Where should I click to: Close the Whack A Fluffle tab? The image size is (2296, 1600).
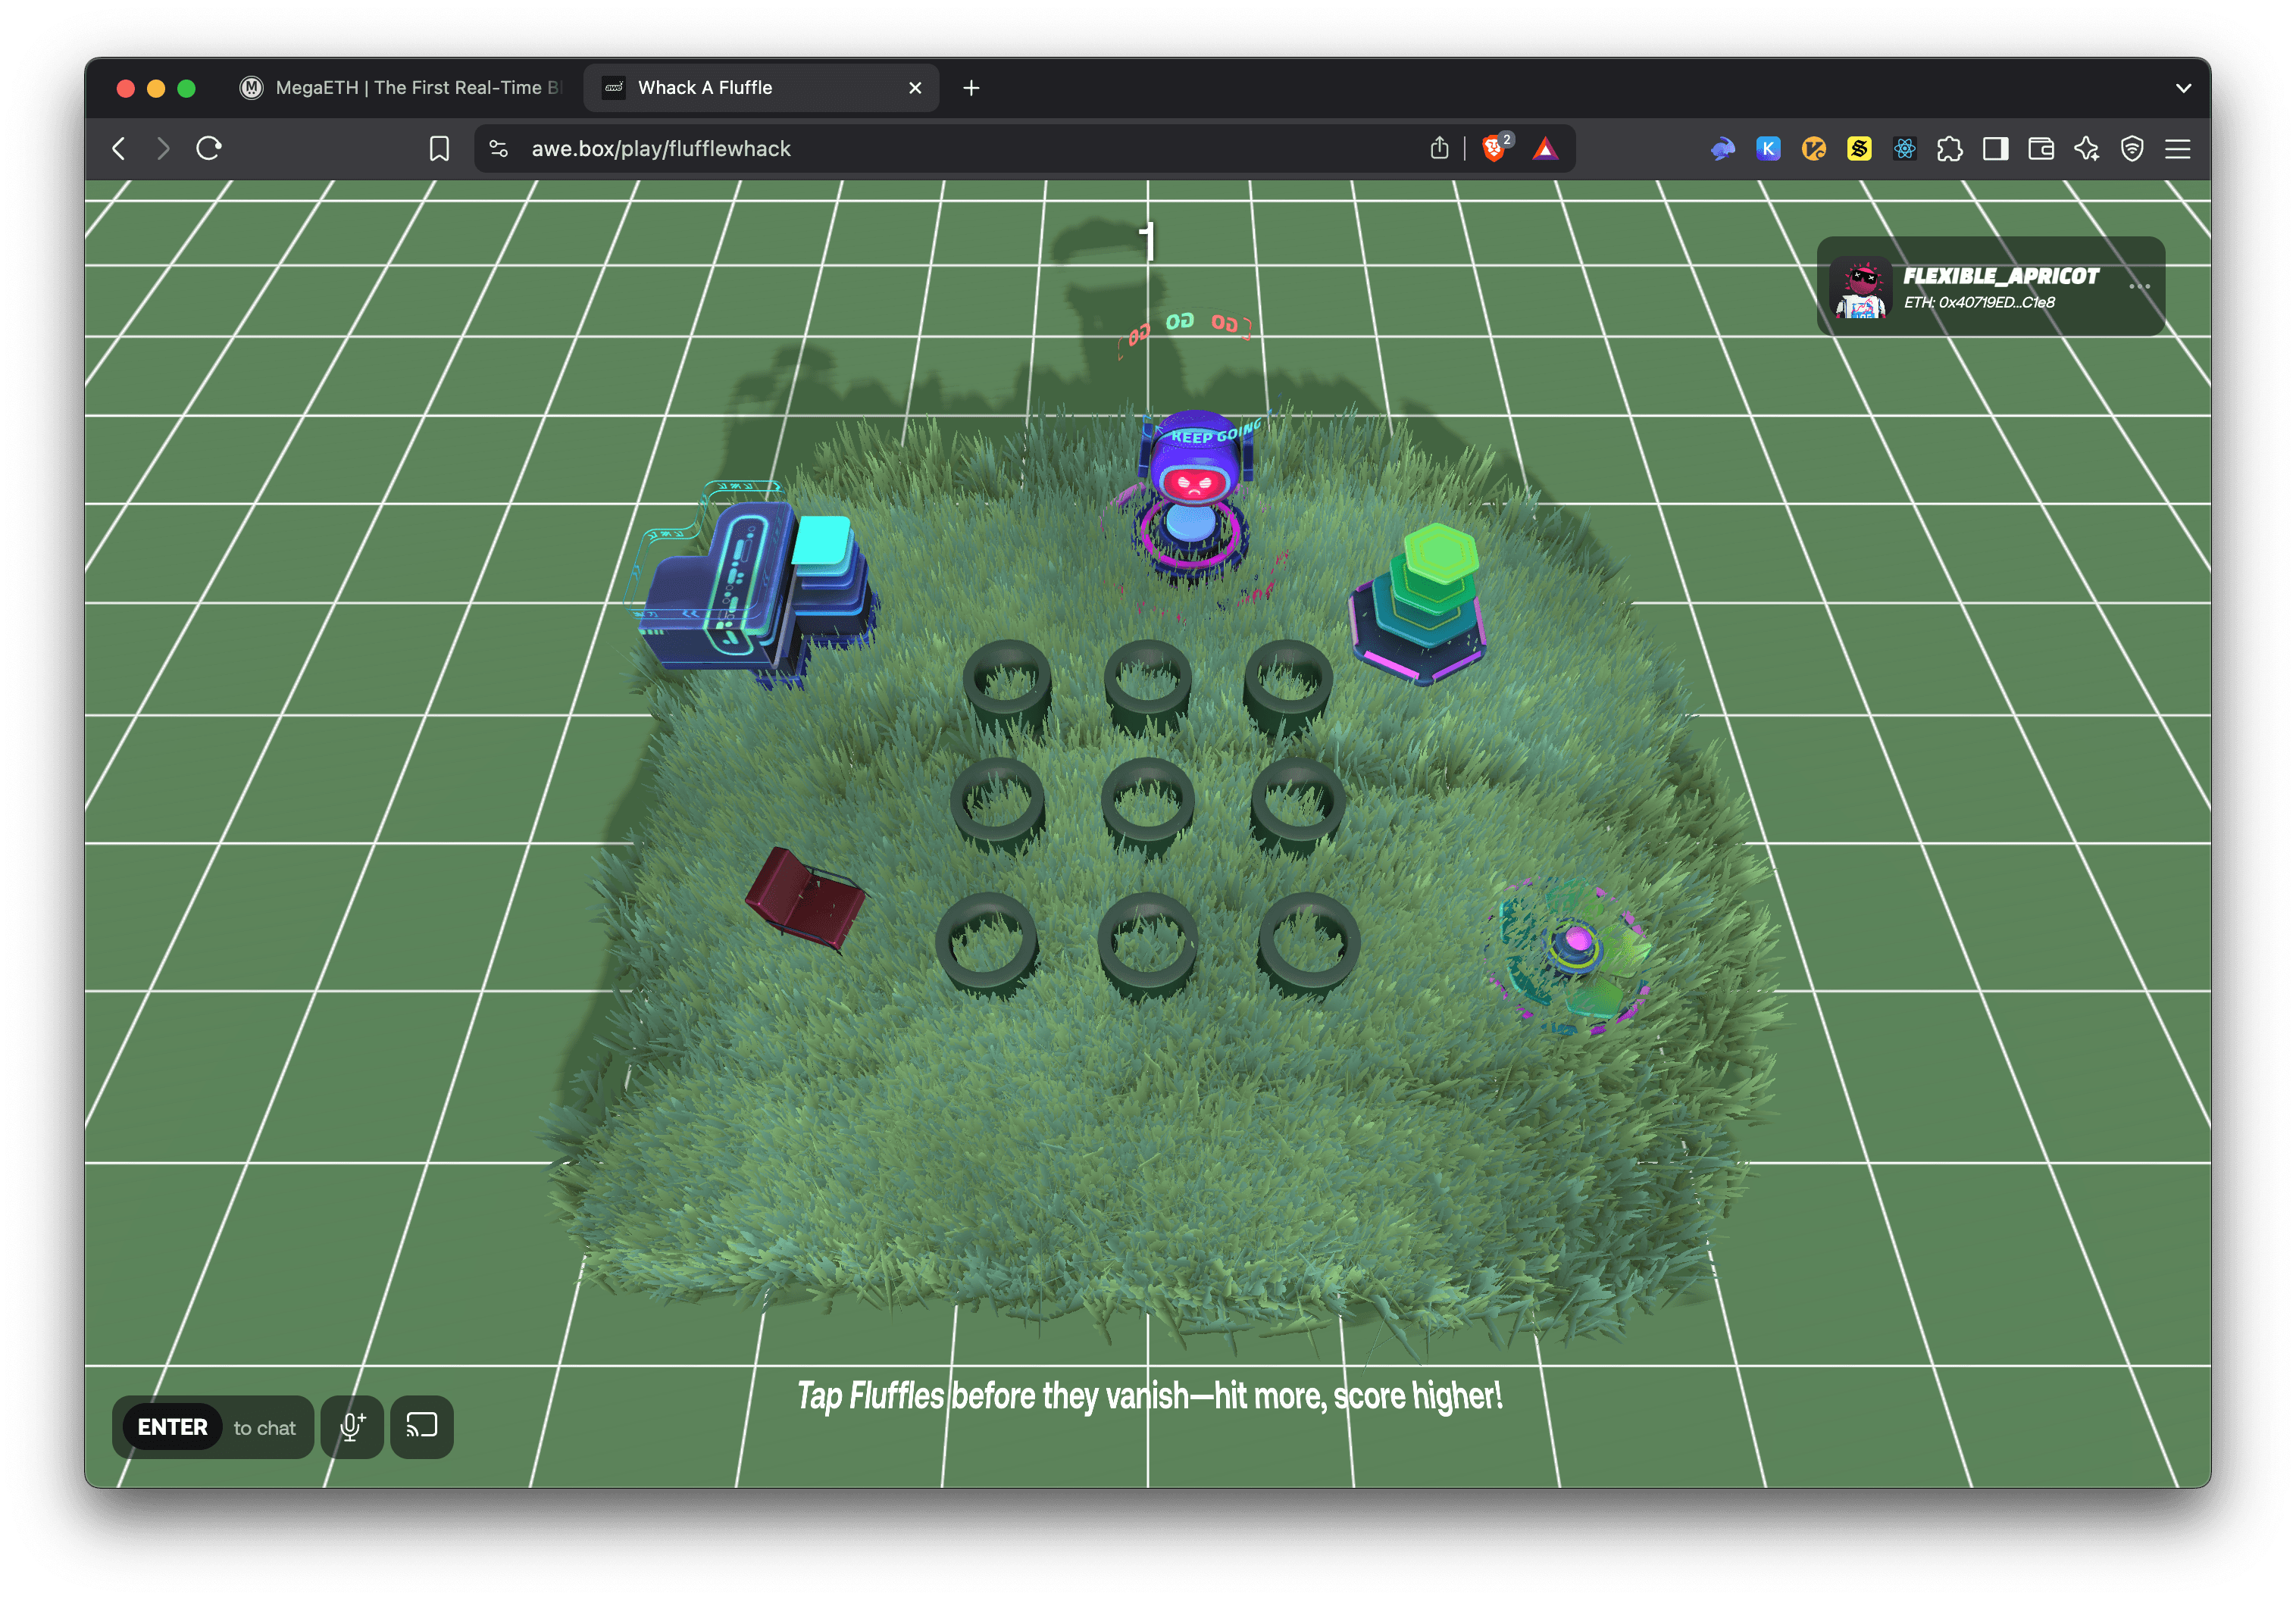[x=915, y=88]
